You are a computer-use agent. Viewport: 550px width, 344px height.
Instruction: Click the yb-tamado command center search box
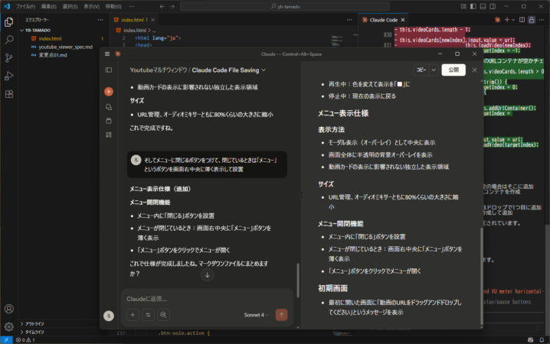coord(285,7)
